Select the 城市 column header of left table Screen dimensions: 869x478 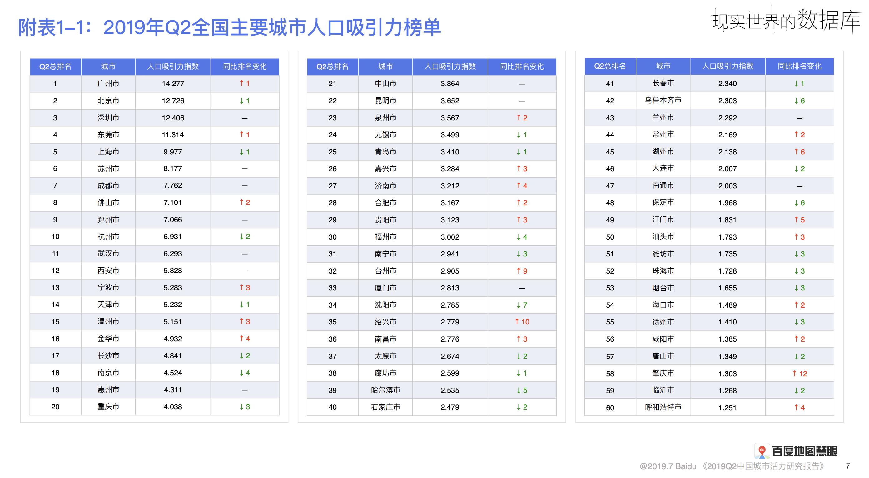tap(108, 67)
